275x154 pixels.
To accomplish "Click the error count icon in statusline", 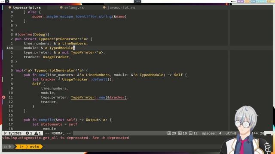I will 27,133.
